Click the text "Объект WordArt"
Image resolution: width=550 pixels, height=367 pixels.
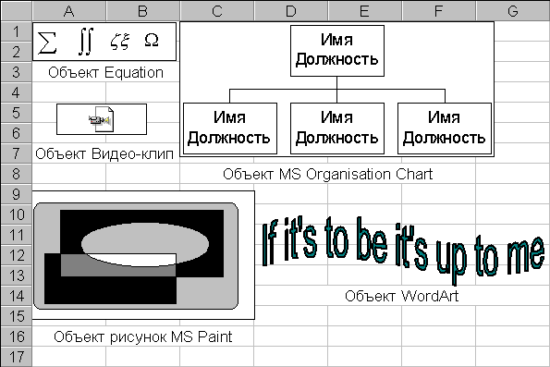[401, 296]
